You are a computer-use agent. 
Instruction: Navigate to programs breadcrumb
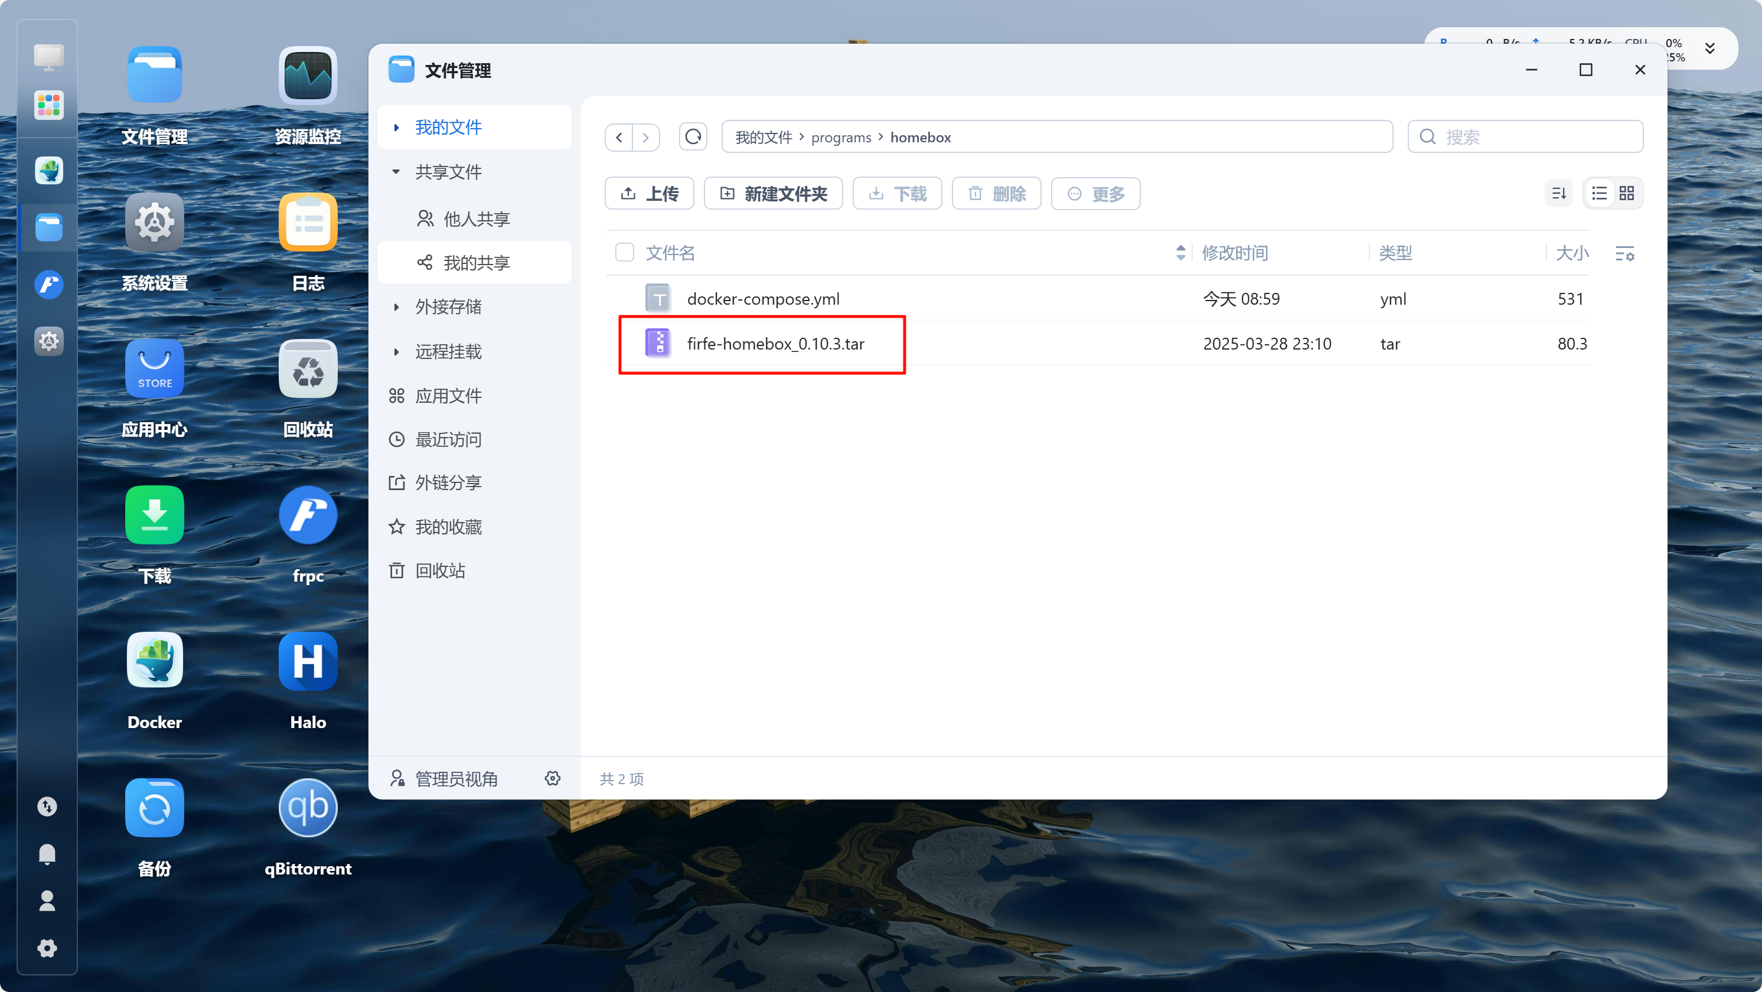click(841, 137)
